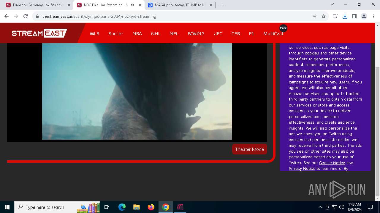Open the Chrome three-dot menu
This screenshot has height=213, width=380.
(373, 16)
